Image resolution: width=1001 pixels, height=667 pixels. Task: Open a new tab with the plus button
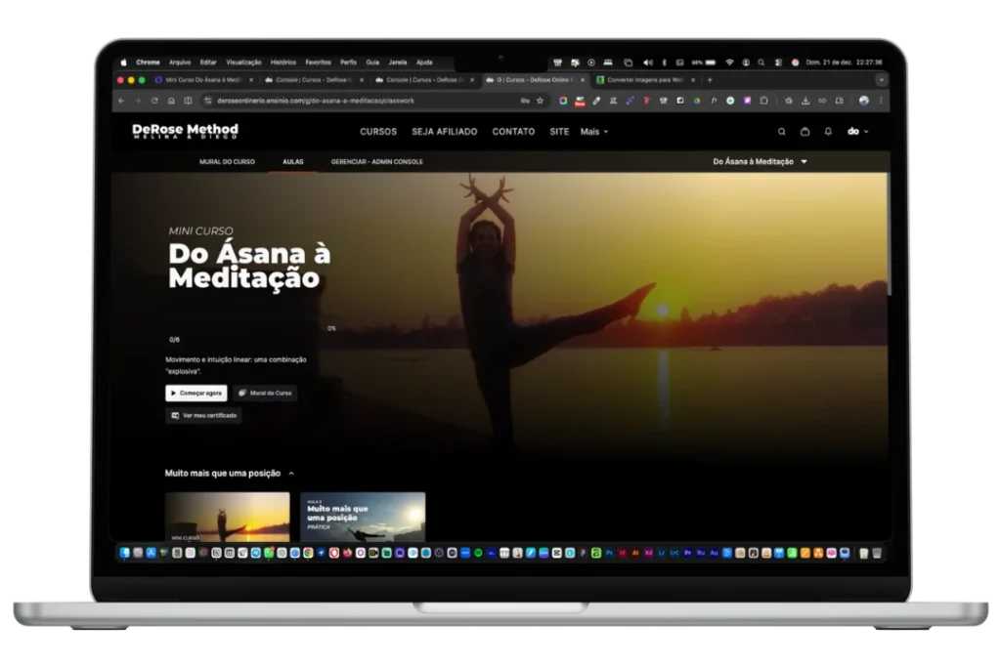coord(710,80)
